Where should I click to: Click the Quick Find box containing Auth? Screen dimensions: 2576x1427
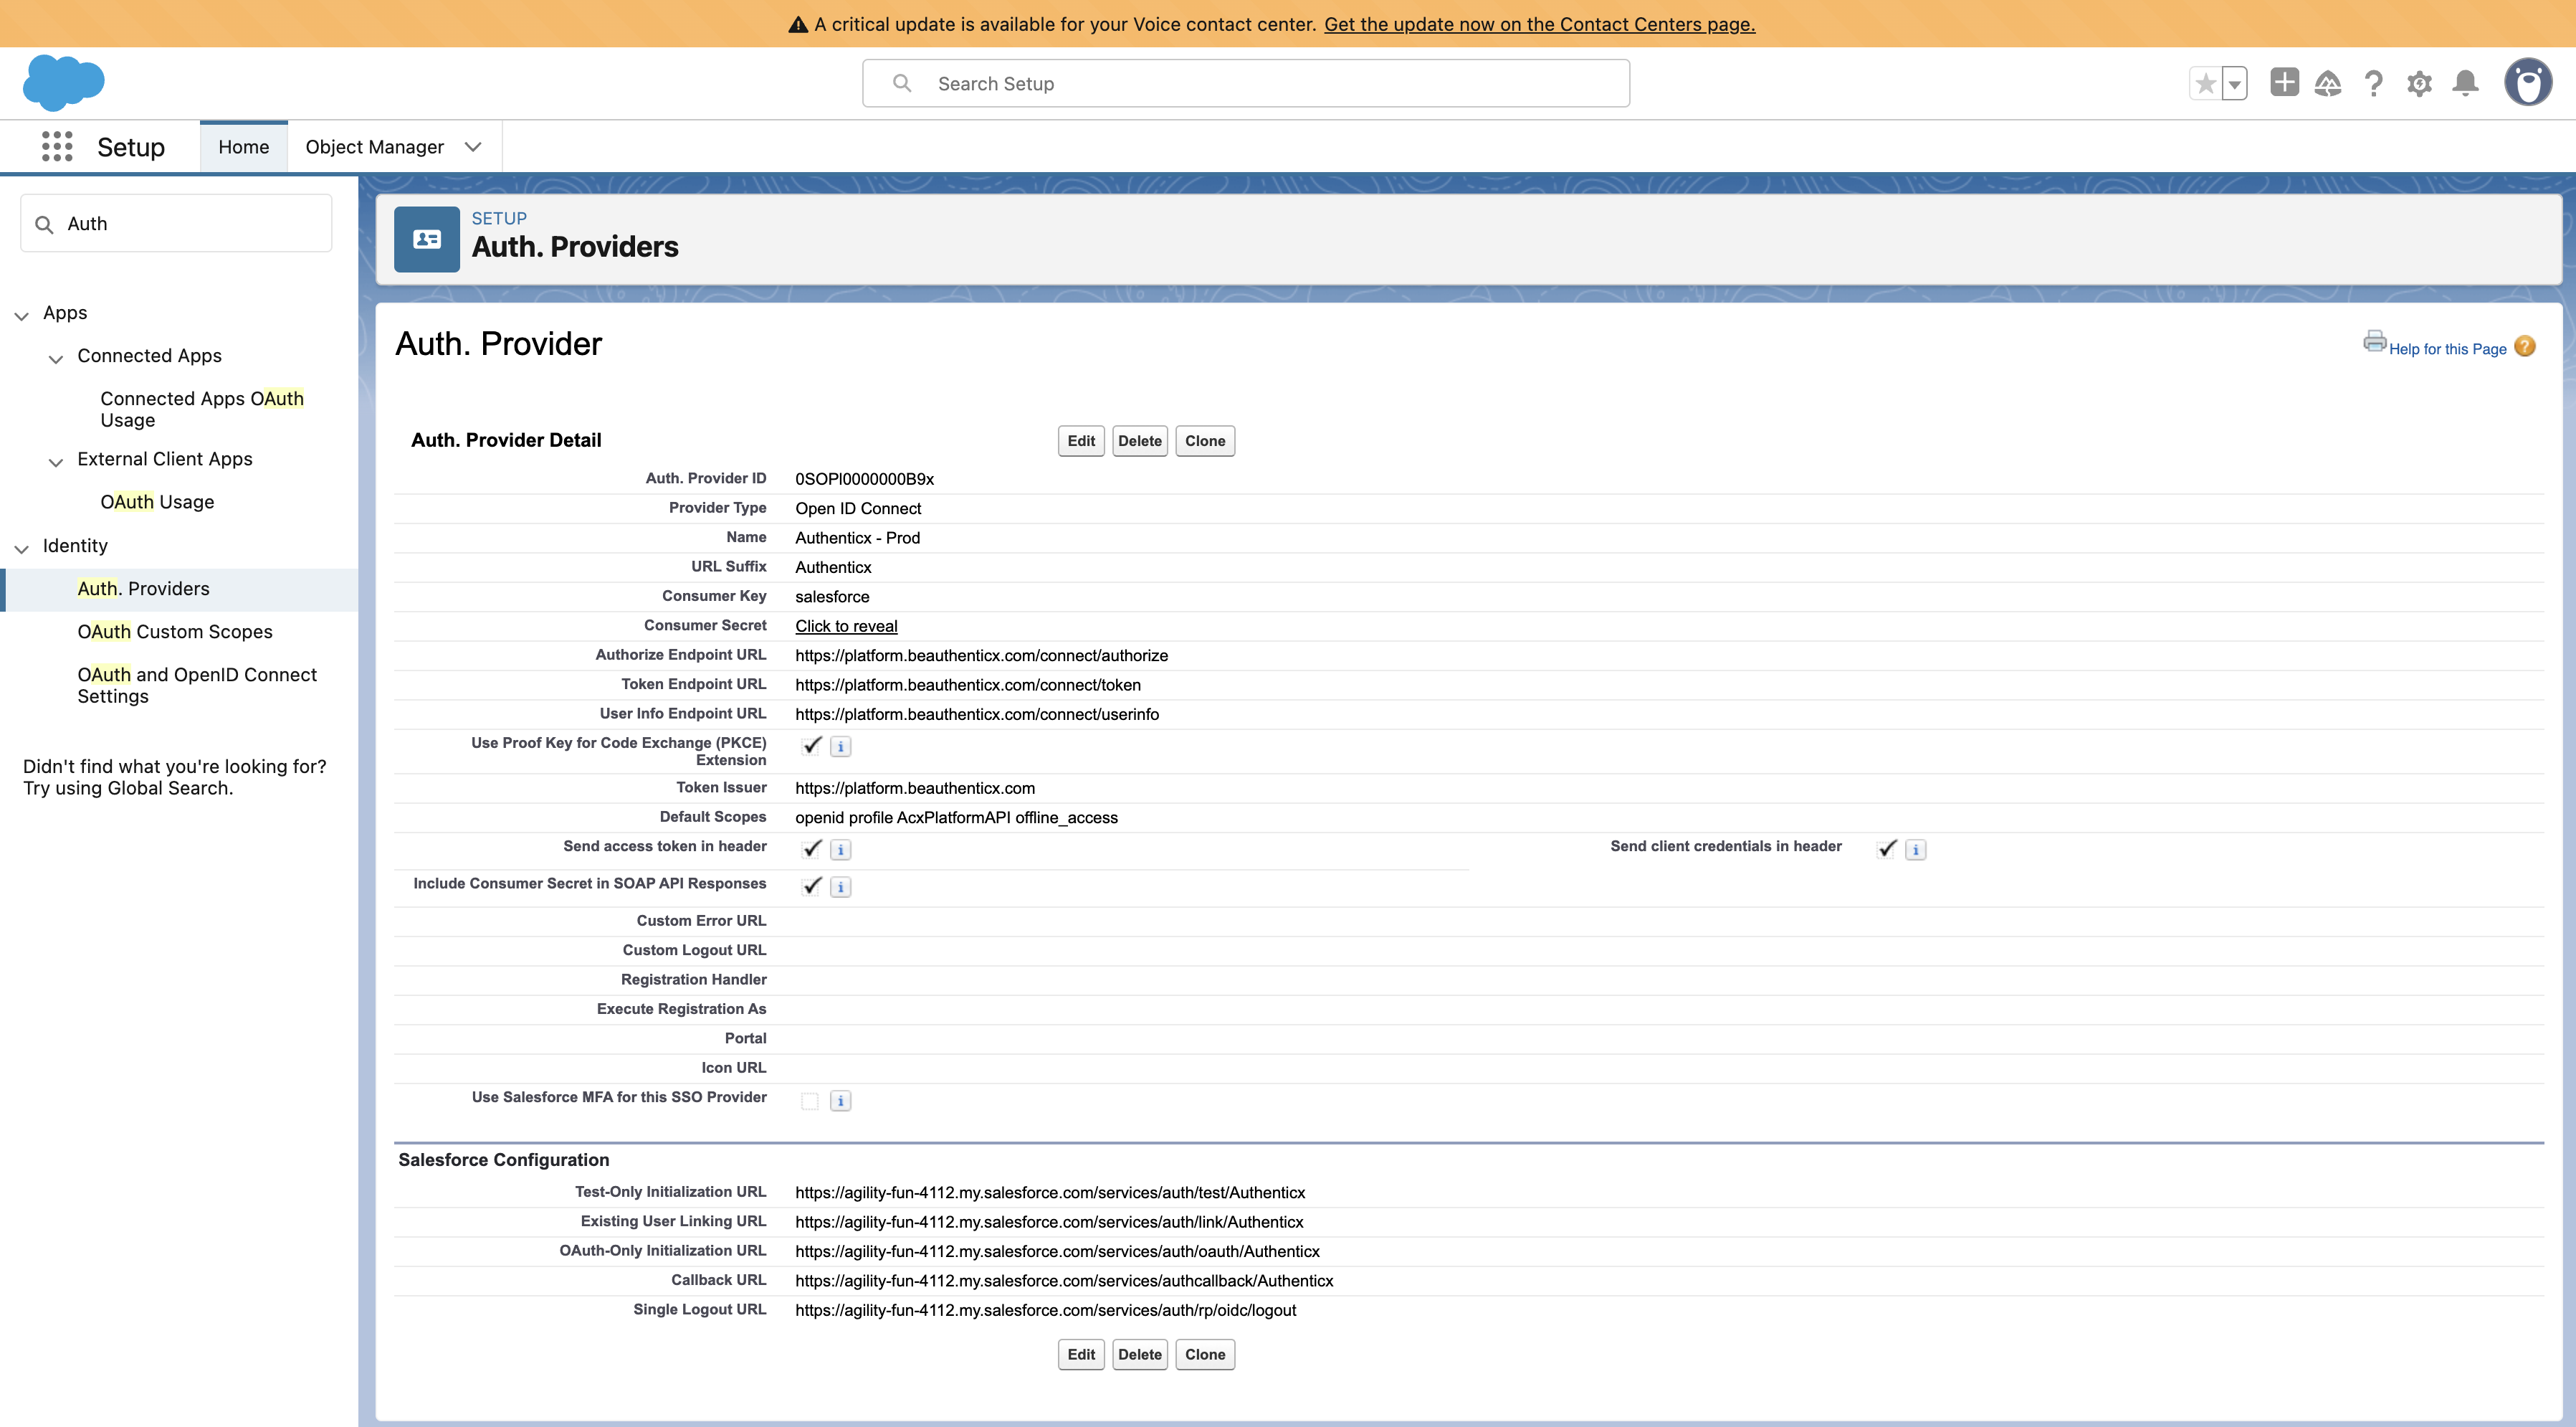pos(176,223)
